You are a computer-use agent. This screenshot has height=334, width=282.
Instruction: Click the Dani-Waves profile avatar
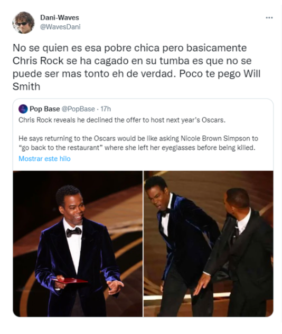(x=23, y=23)
